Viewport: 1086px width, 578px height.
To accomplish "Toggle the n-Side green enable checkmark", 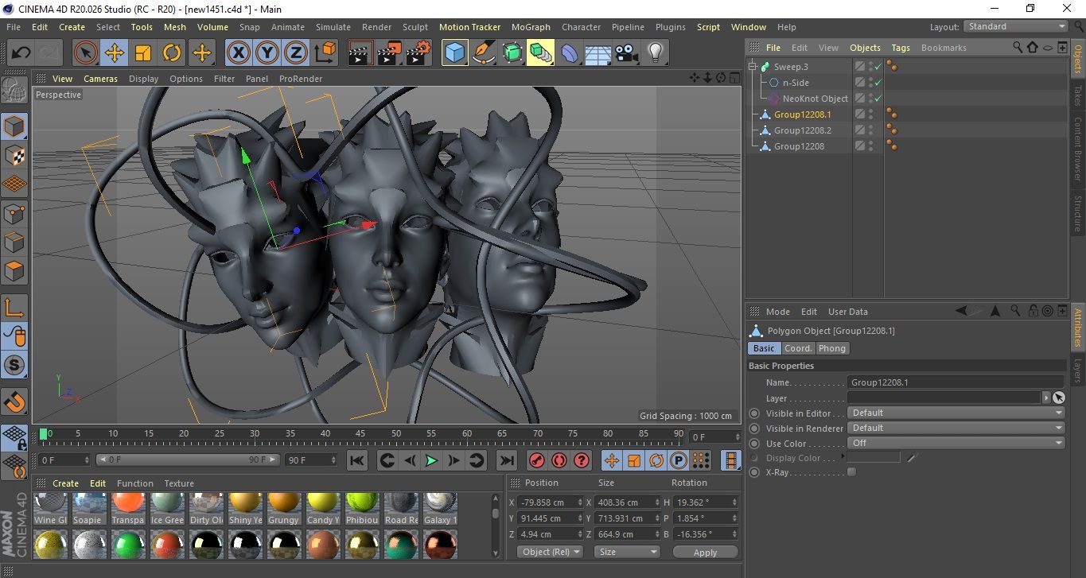I will [878, 83].
